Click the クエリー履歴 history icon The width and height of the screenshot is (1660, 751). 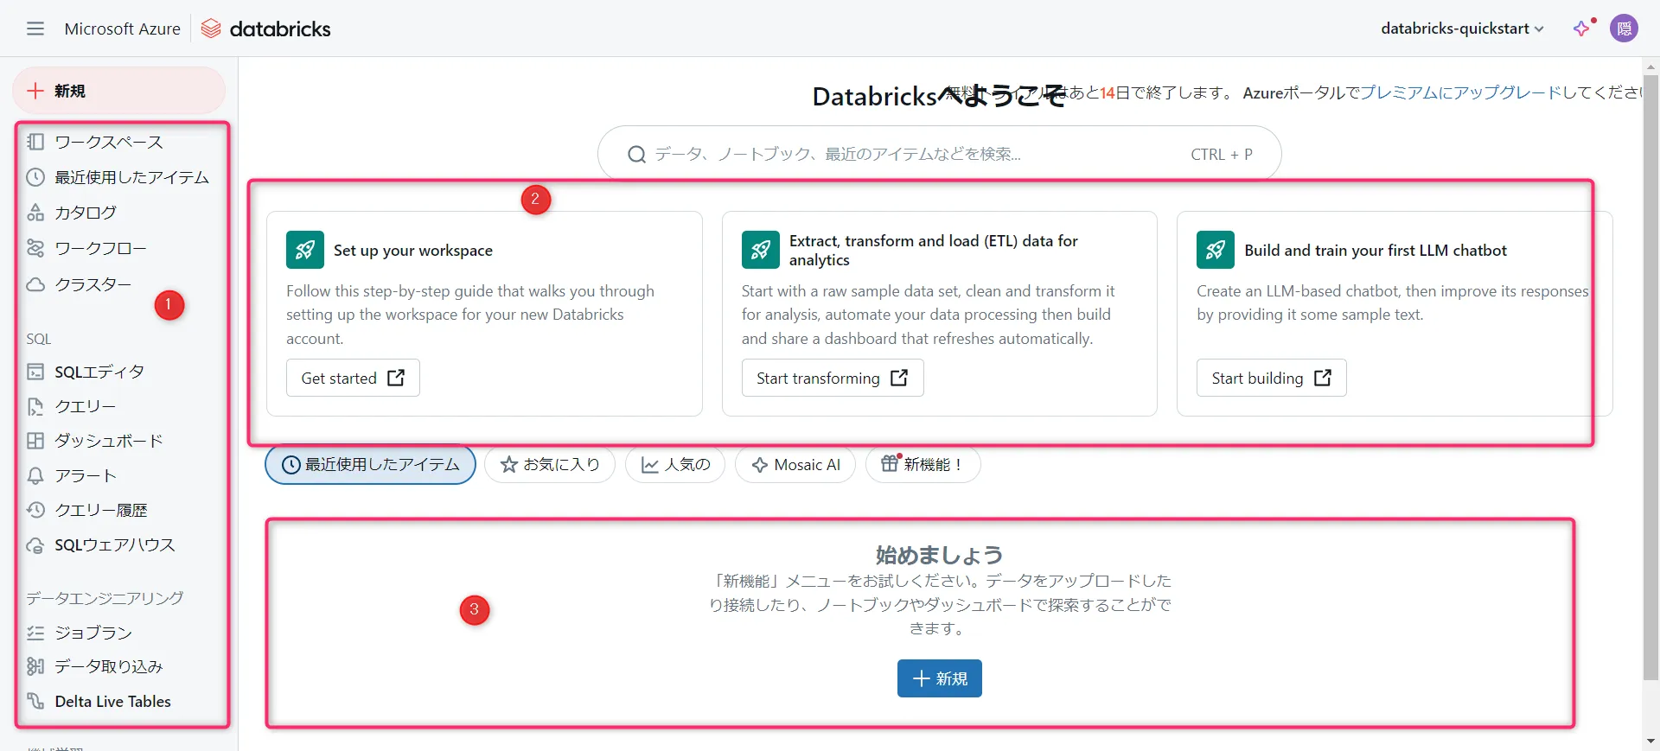point(35,510)
